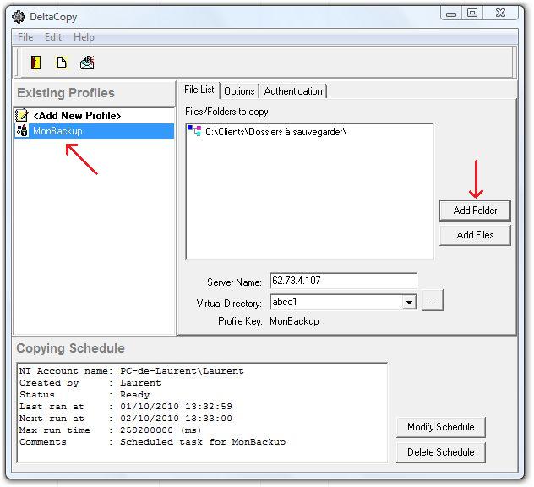Click the Profile Key value MonBackup
Image resolution: width=534 pixels, height=487 pixels.
tap(294, 321)
